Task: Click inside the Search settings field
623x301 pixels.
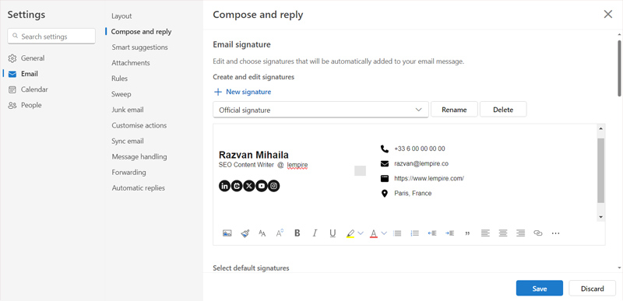Action: click(51, 37)
